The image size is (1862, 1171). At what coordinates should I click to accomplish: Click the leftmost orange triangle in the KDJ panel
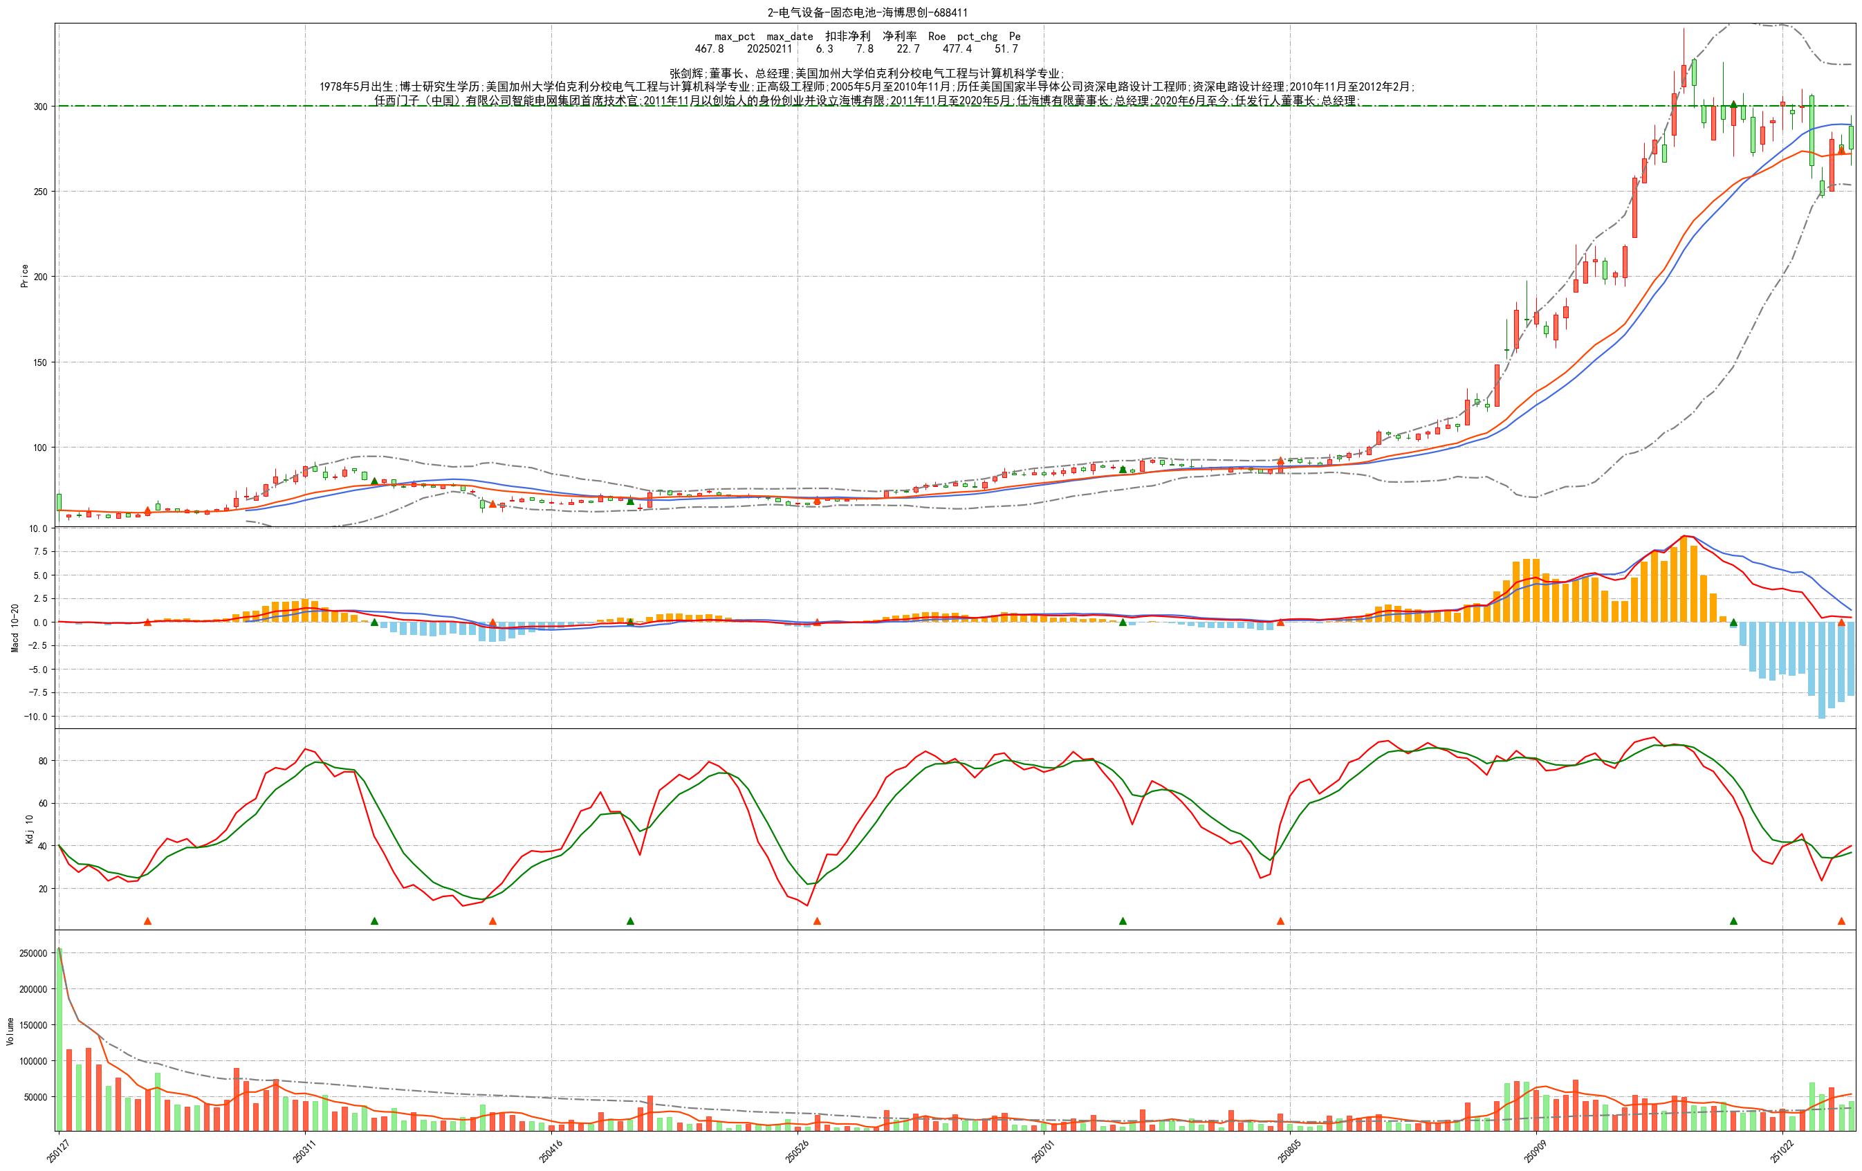(148, 921)
